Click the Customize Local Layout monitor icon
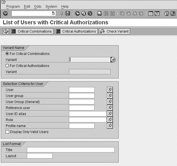The height and width of the screenshot is (166, 177). coord(173,13)
